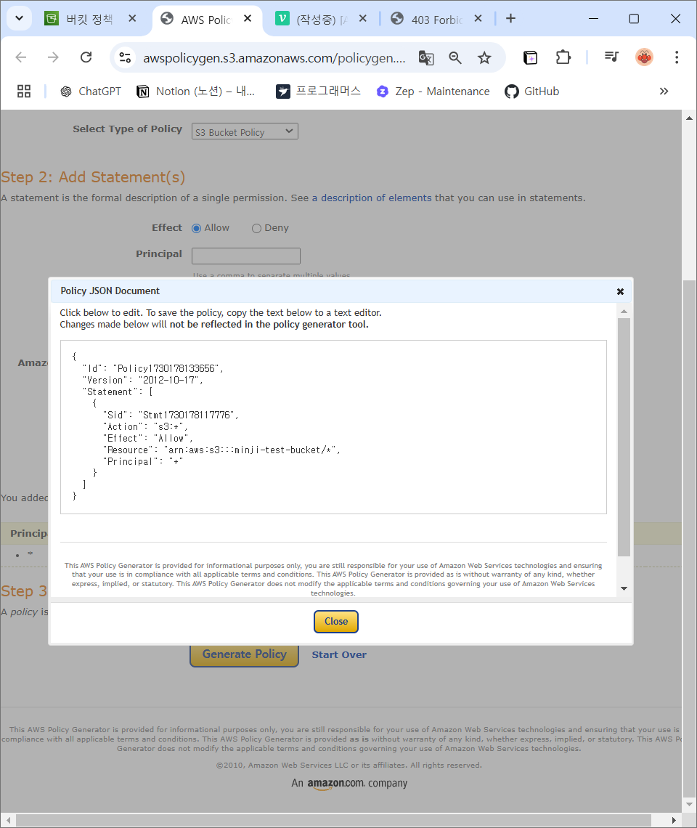Open the S3 Bucket Policy type dropdown
The height and width of the screenshot is (828, 697).
point(245,131)
